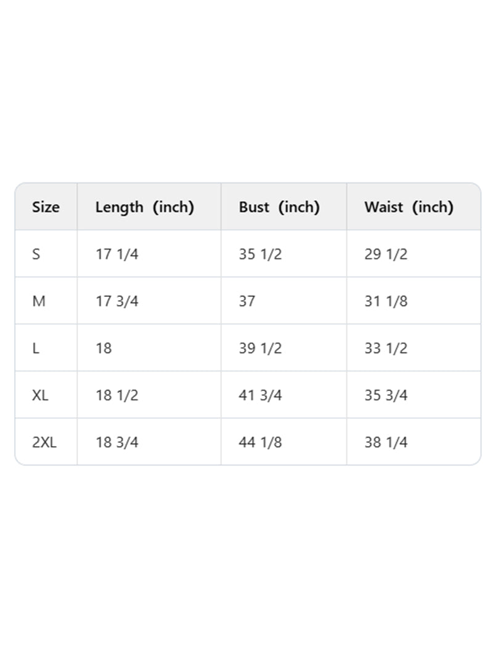Select the XL size row label
This screenshot has height=647, width=493.
click(x=40, y=395)
